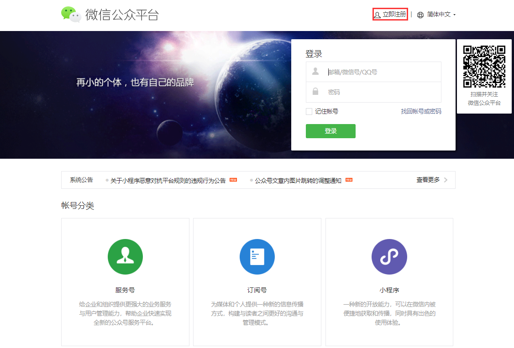The width and height of the screenshot is (514, 348).
Task: Click the purple 小程序 account icon
Action: [389, 257]
